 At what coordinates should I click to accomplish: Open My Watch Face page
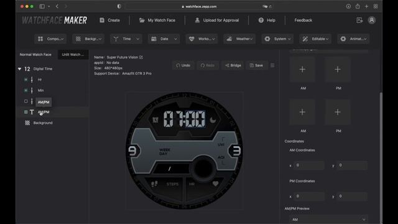pyautogui.click(x=157, y=21)
